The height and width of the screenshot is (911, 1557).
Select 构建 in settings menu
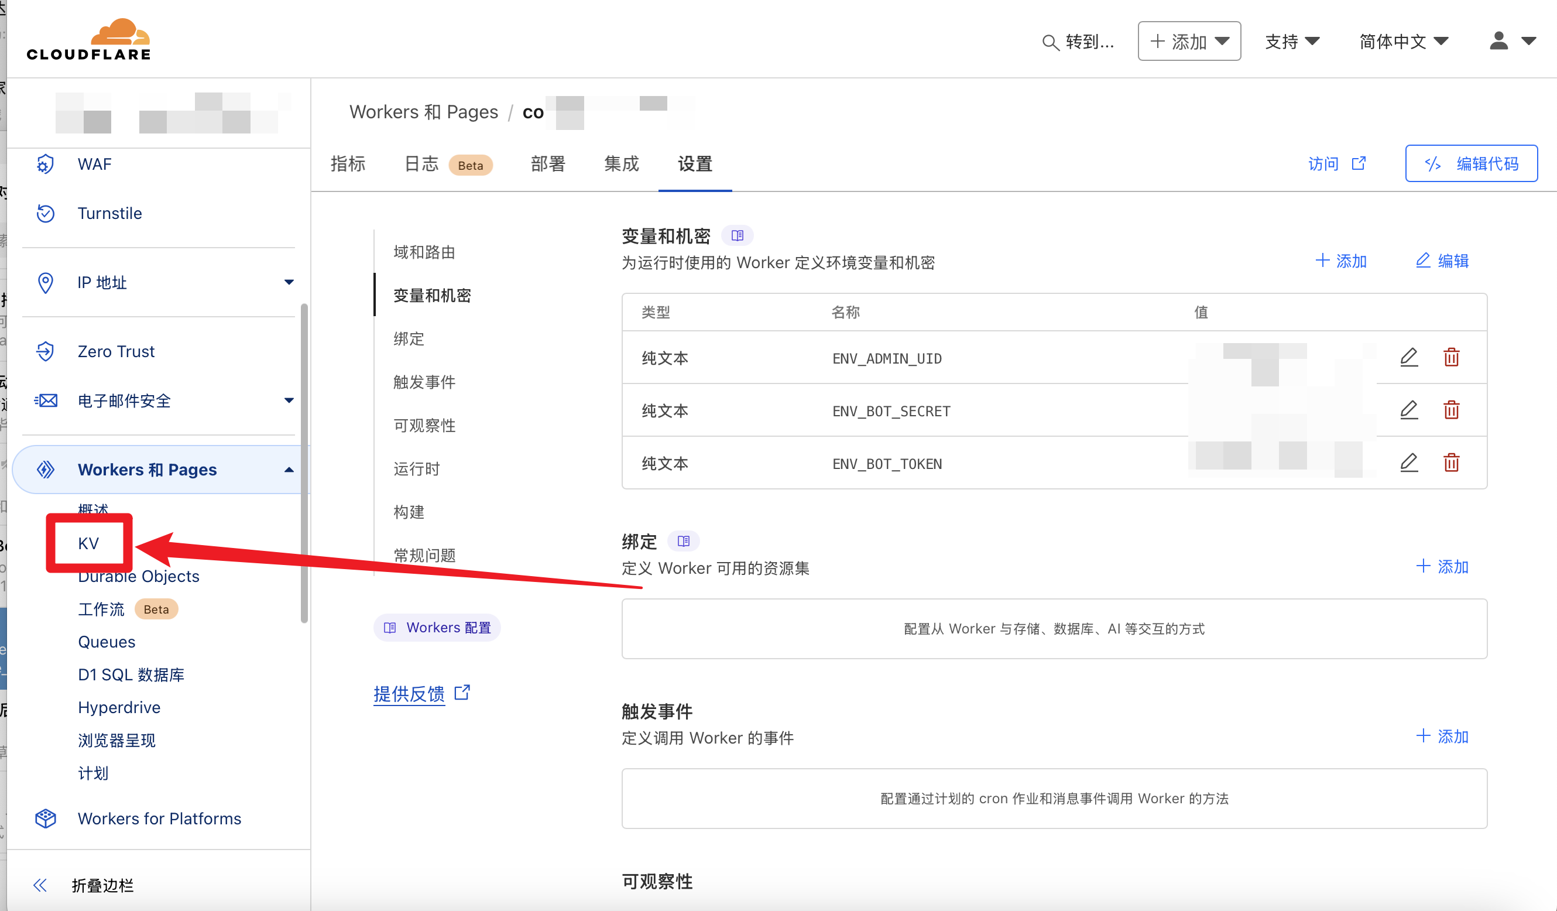(x=409, y=512)
